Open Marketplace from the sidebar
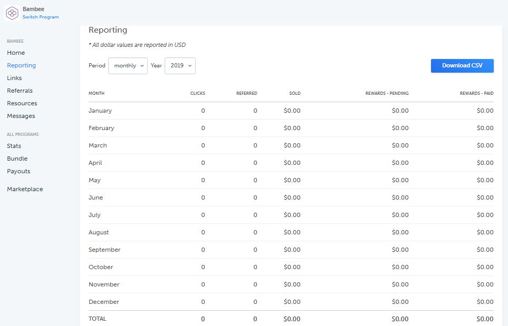Image resolution: width=508 pixels, height=326 pixels. click(x=25, y=189)
